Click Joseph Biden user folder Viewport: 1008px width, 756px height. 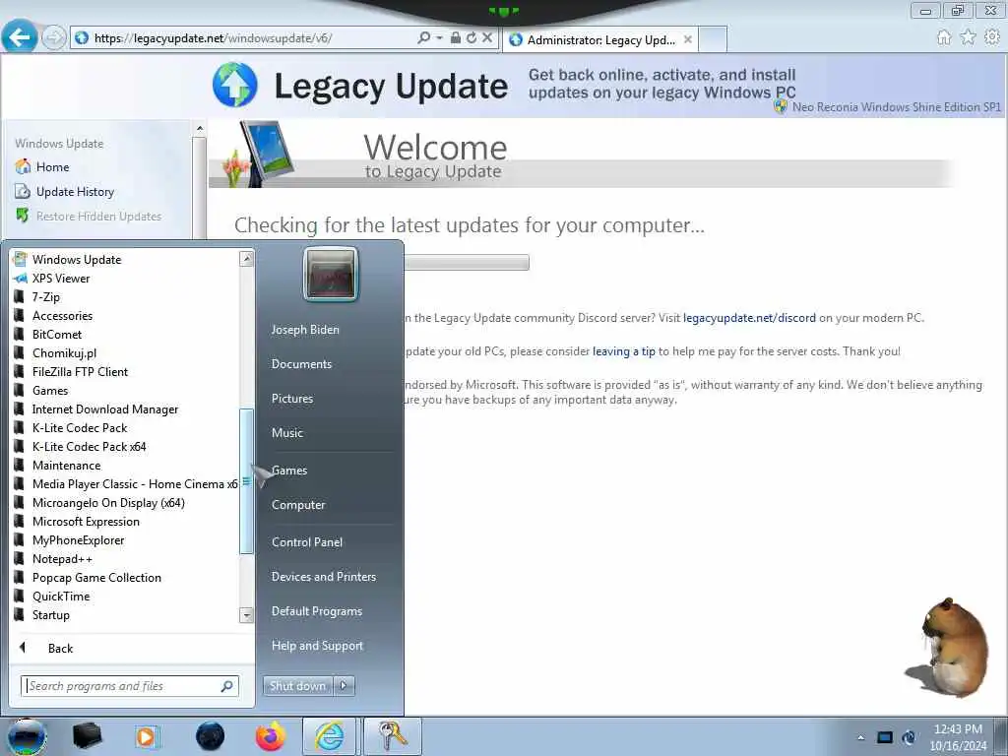[x=305, y=329]
